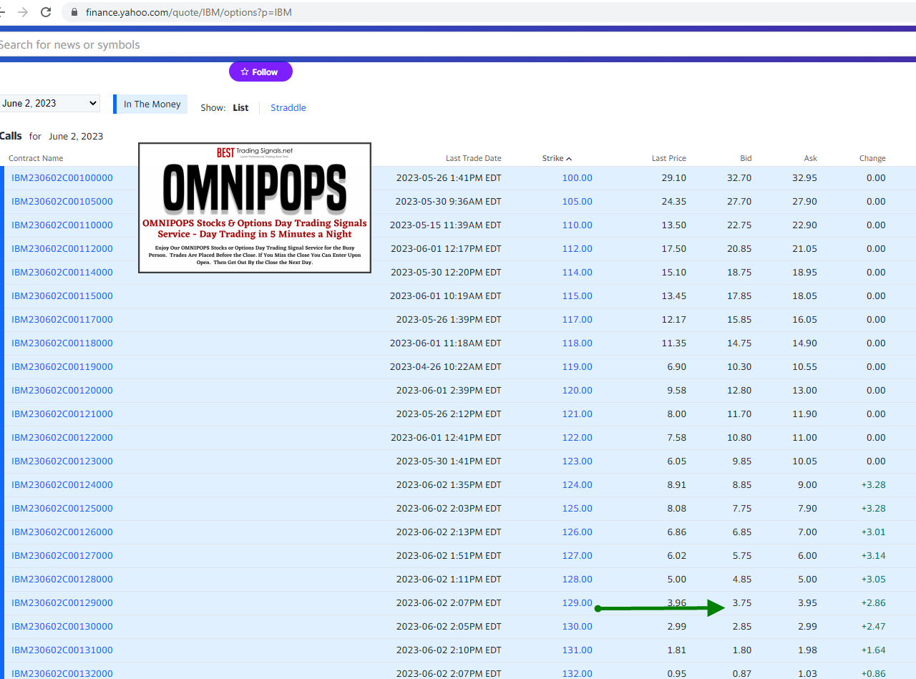Open contract IBM230602C00120000
The width and height of the screenshot is (916, 679).
coord(62,391)
